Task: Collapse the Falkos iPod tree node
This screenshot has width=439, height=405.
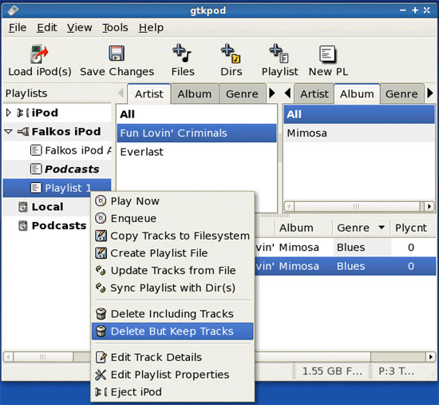Action: (9, 131)
